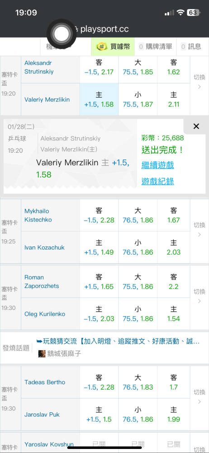Expand 切換 for Strutinskiy vs Merzlikin match
This screenshot has height=453, width=209.
tap(199, 82)
